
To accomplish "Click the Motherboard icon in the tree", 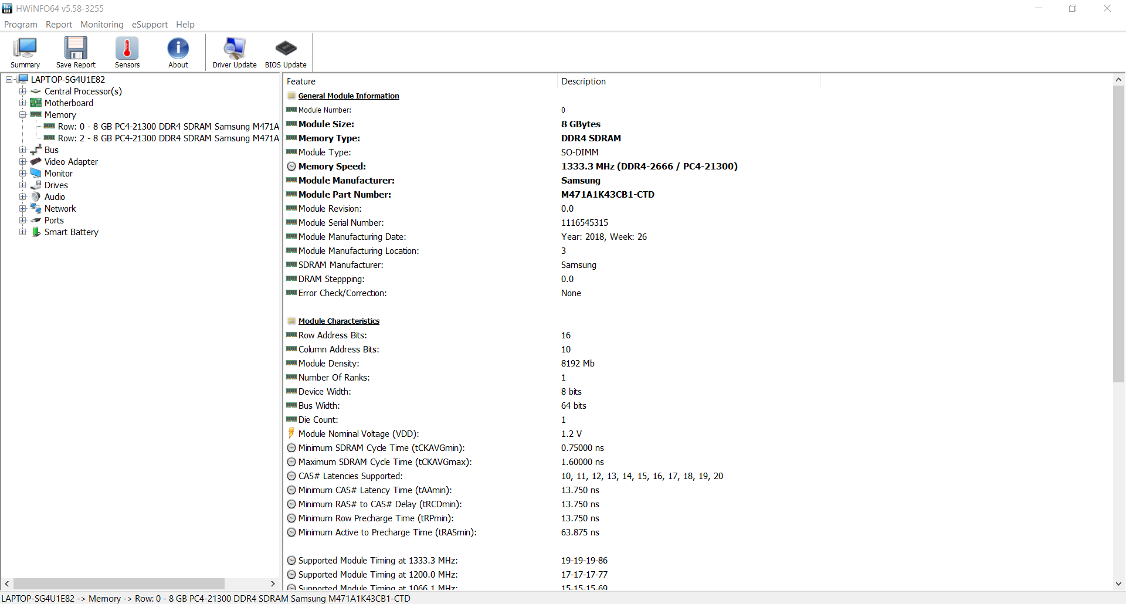I will coord(36,103).
